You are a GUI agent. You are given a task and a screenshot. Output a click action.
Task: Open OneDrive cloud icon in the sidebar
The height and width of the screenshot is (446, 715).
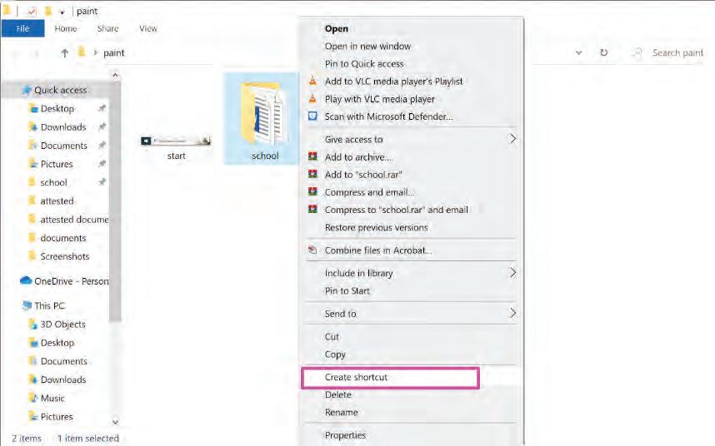point(26,280)
